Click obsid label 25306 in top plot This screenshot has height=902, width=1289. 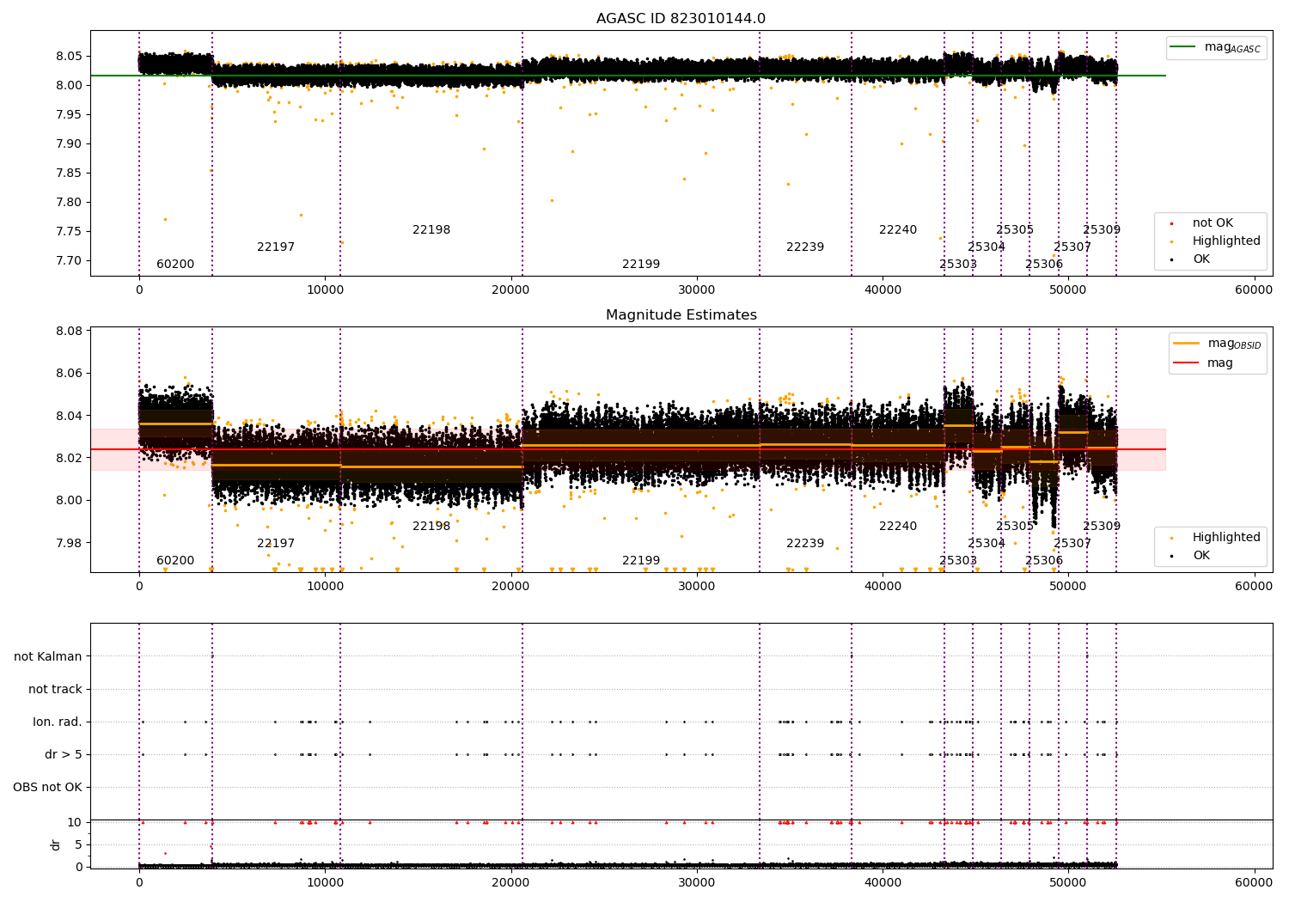pyautogui.click(x=1044, y=265)
